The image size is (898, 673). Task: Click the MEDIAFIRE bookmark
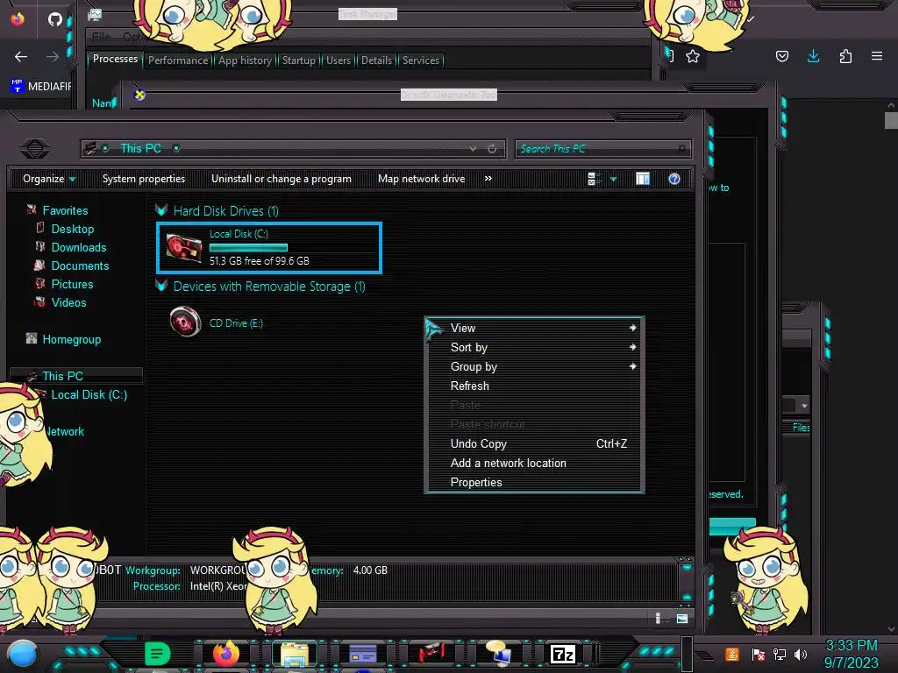(x=41, y=87)
